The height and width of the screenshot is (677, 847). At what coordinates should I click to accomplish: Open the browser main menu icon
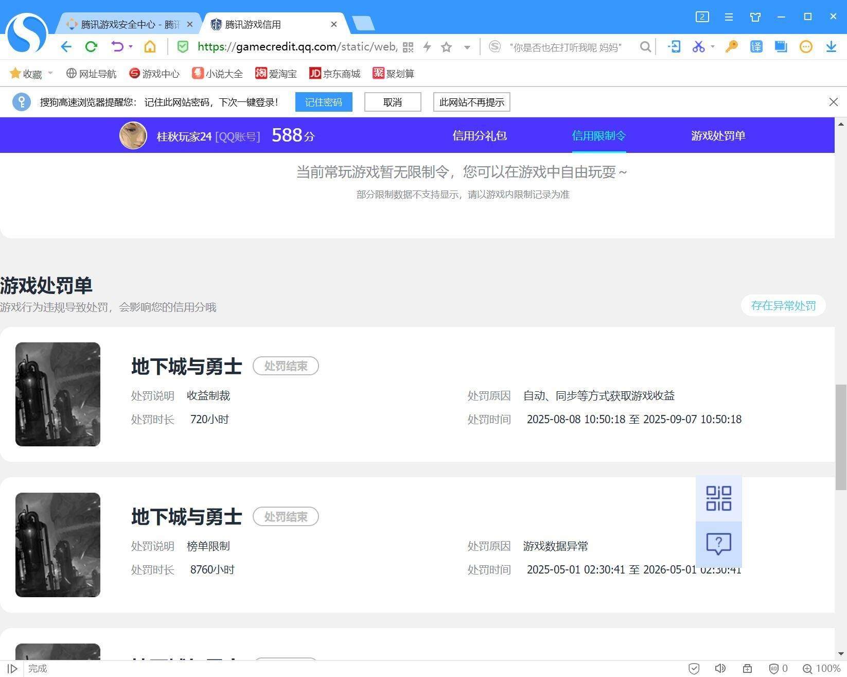[x=729, y=17]
